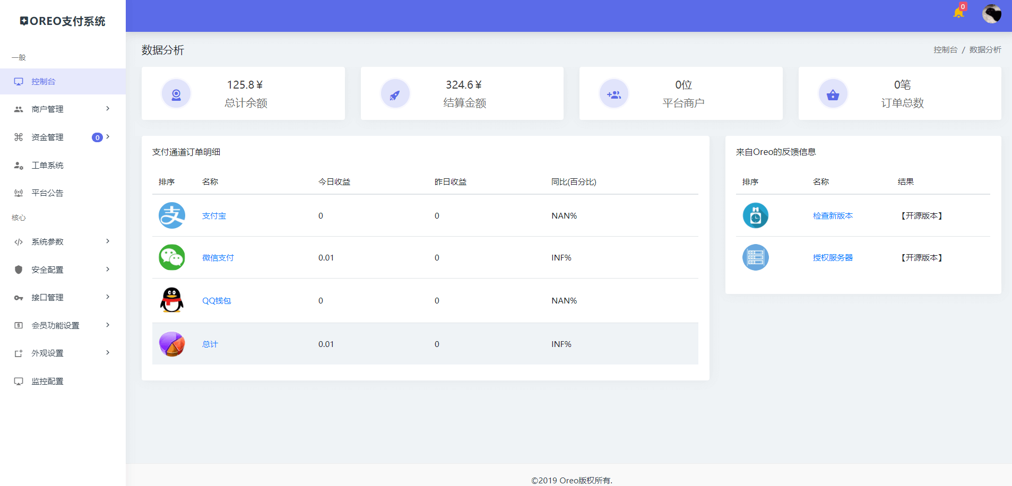Image resolution: width=1012 pixels, height=486 pixels.
Task: Click the check new version clock icon
Action: pos(755,215)
